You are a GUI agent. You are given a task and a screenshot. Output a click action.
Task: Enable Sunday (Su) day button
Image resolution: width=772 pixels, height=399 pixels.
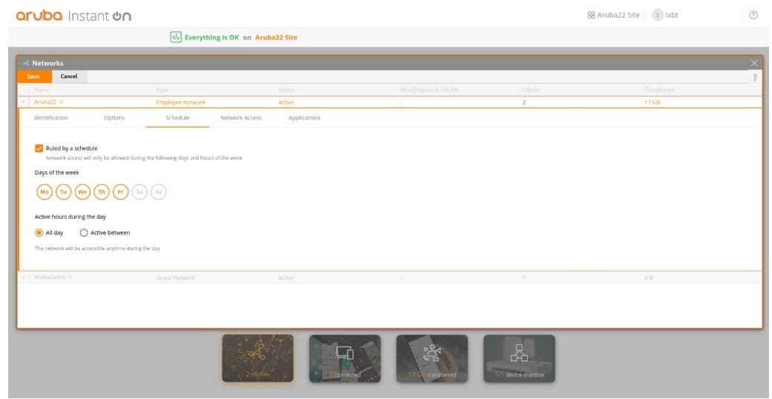[x=159, y=191]
